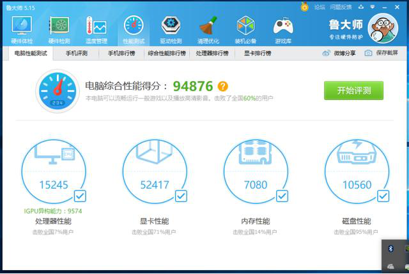
Task: Select 驱动检测 driver detection icon
Action: [171, 29]
